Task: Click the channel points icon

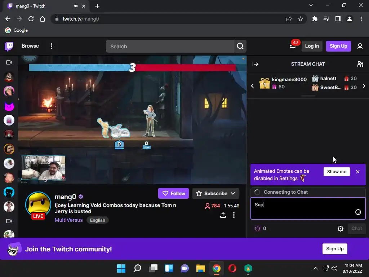Action: 258,228
